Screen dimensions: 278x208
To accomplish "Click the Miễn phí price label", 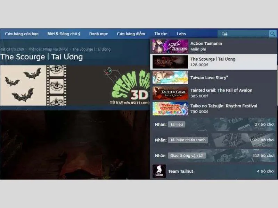I will click(x=198, y=49).
